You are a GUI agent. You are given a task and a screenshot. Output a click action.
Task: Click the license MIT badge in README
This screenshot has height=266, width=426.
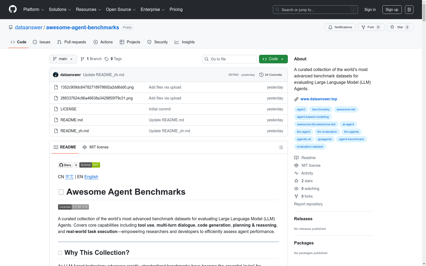click(x=90, y=165)
